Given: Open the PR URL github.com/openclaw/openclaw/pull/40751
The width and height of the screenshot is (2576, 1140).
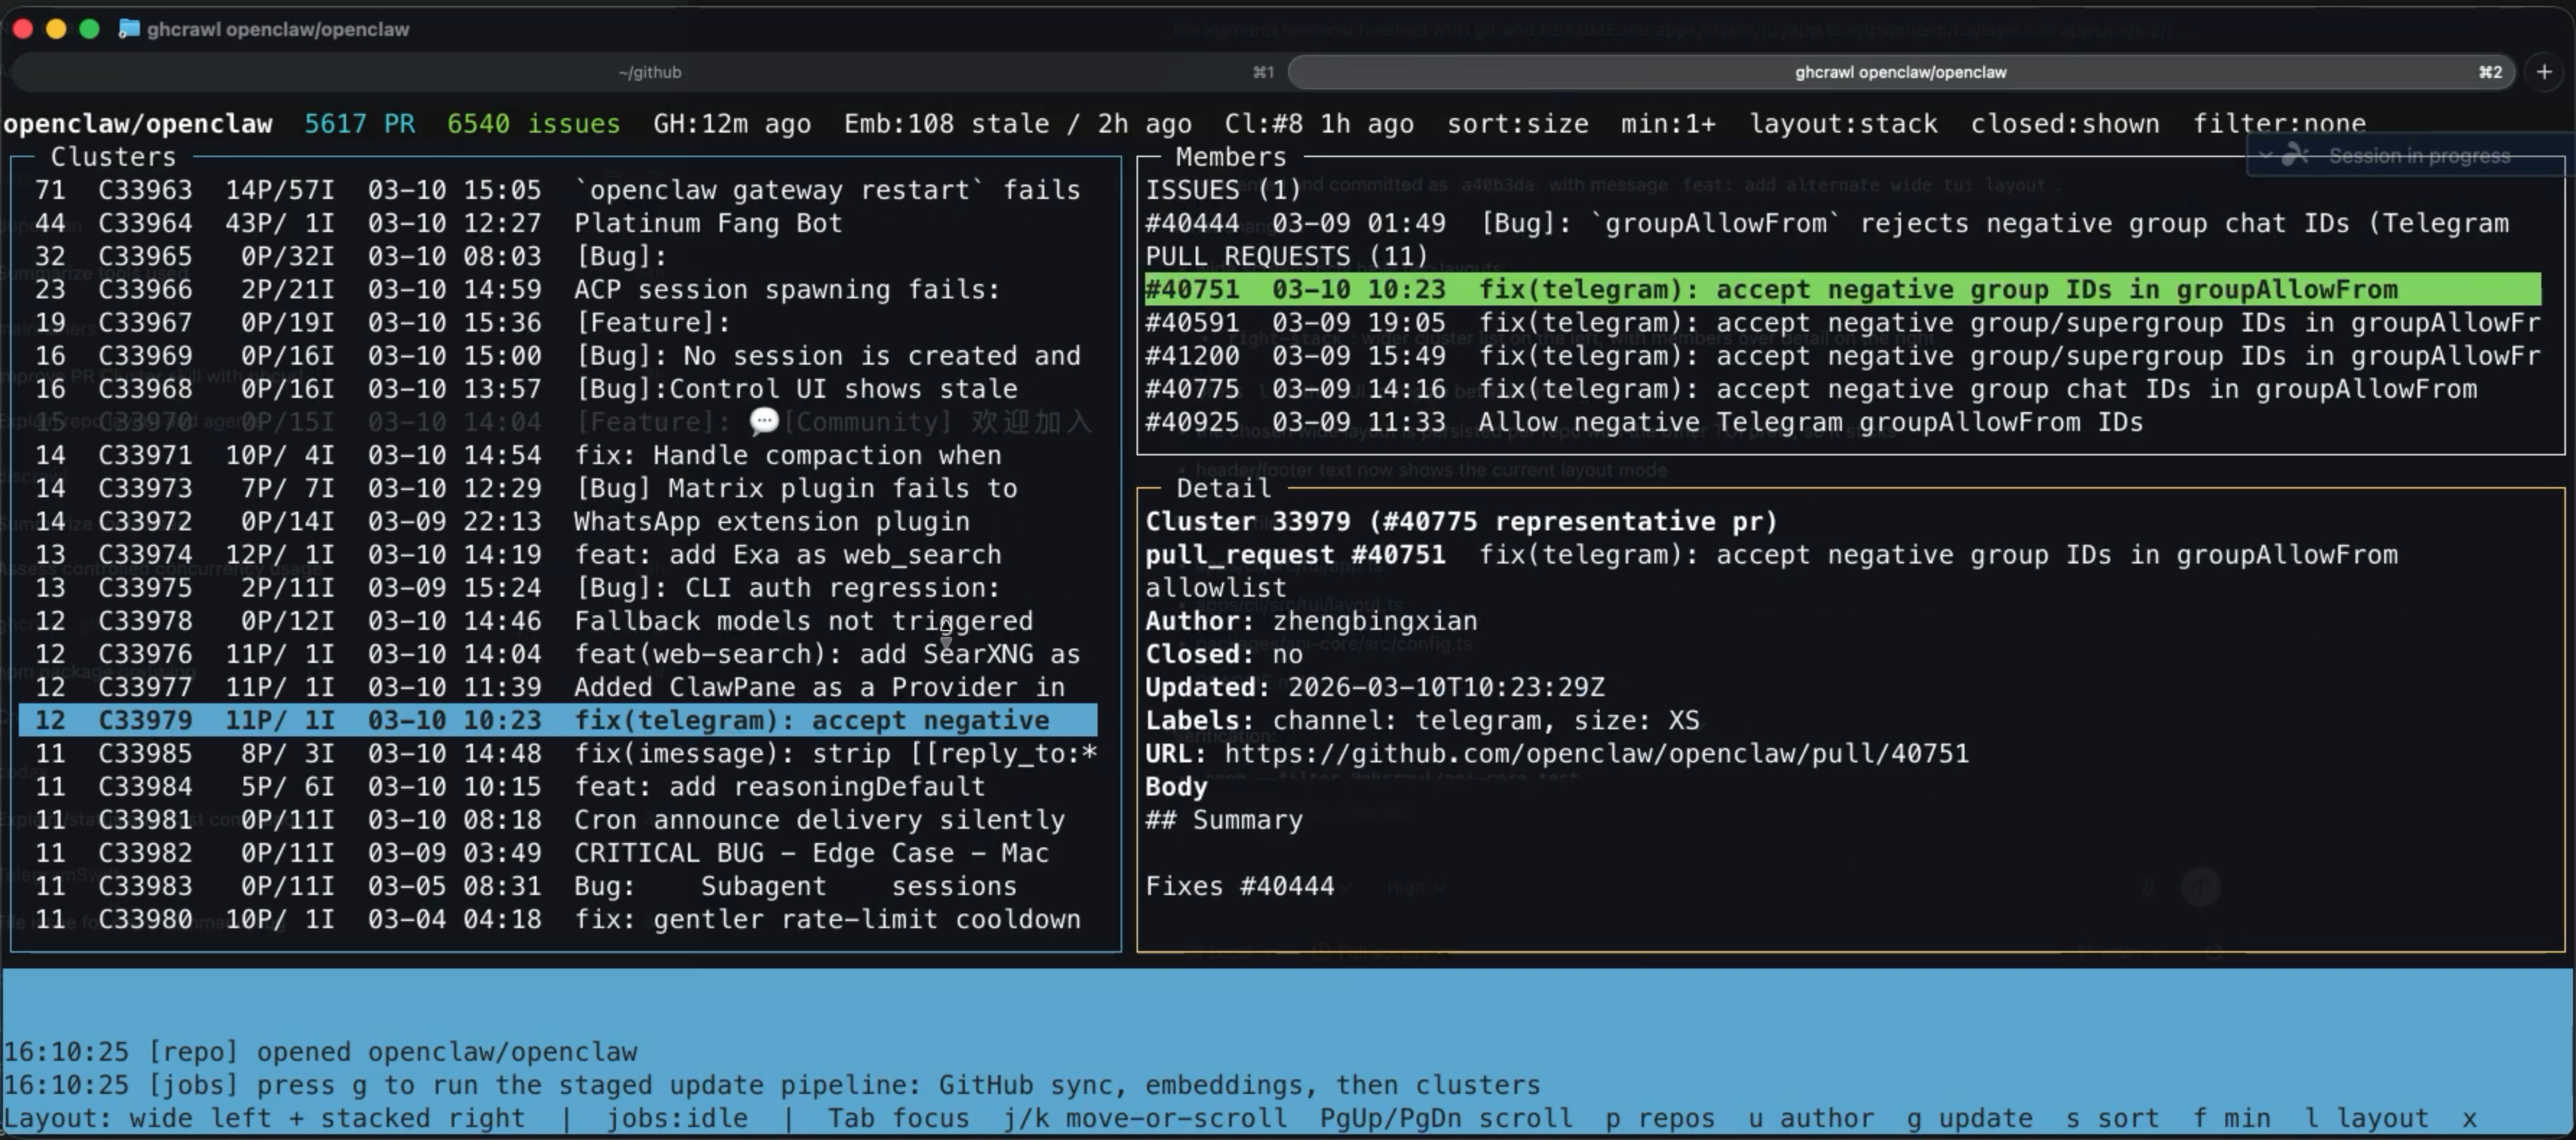Looking at the screenshot, I should pos(1596,753).
